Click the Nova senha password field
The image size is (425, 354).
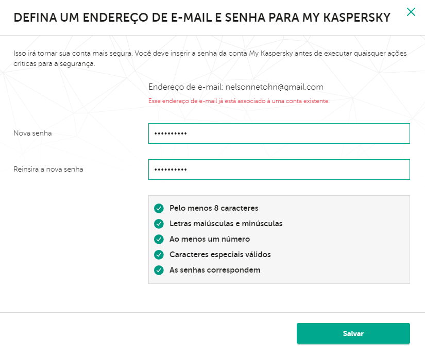pyautogui.click(x=279, y=133)
